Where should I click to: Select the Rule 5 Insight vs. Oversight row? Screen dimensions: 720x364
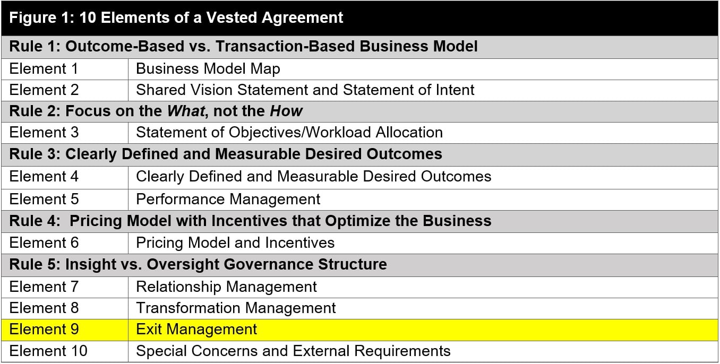[360, 265]
